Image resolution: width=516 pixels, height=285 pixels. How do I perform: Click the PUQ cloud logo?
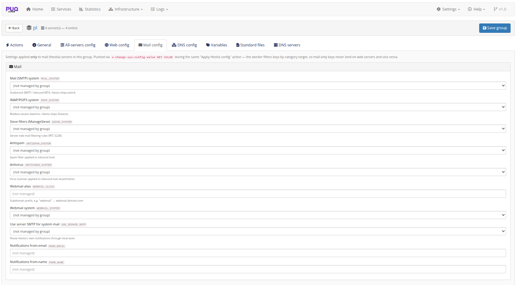point(12,9)
